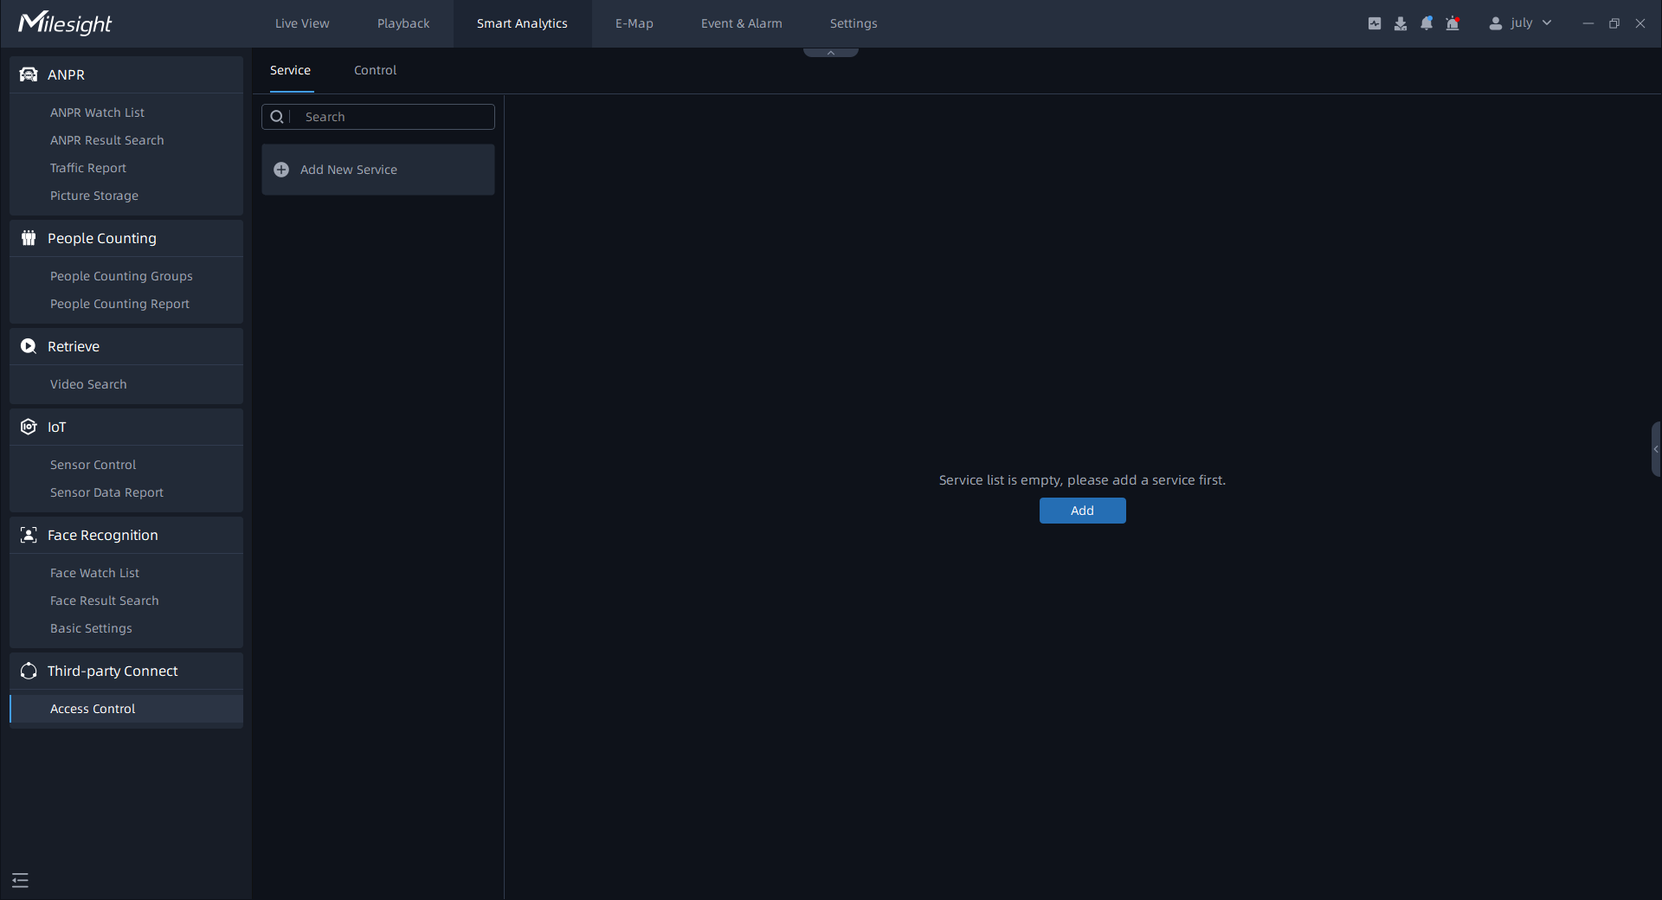Expand the right-edge side panel handle
The width and height of the screenshot is (1662, 900).
(1655, 449)
